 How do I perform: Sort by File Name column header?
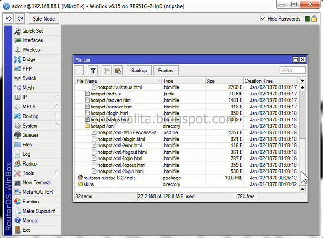tap(119, 81)
